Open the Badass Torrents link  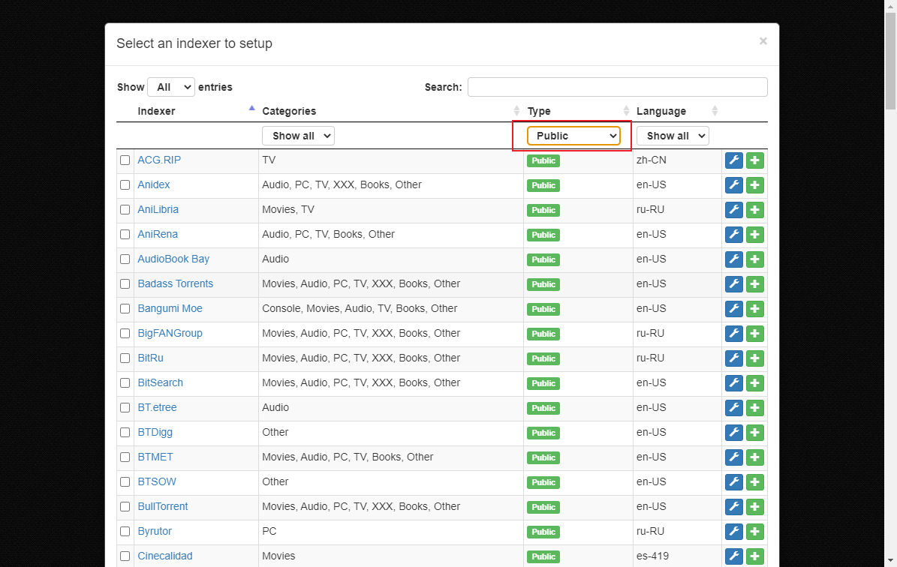[175, 284]
